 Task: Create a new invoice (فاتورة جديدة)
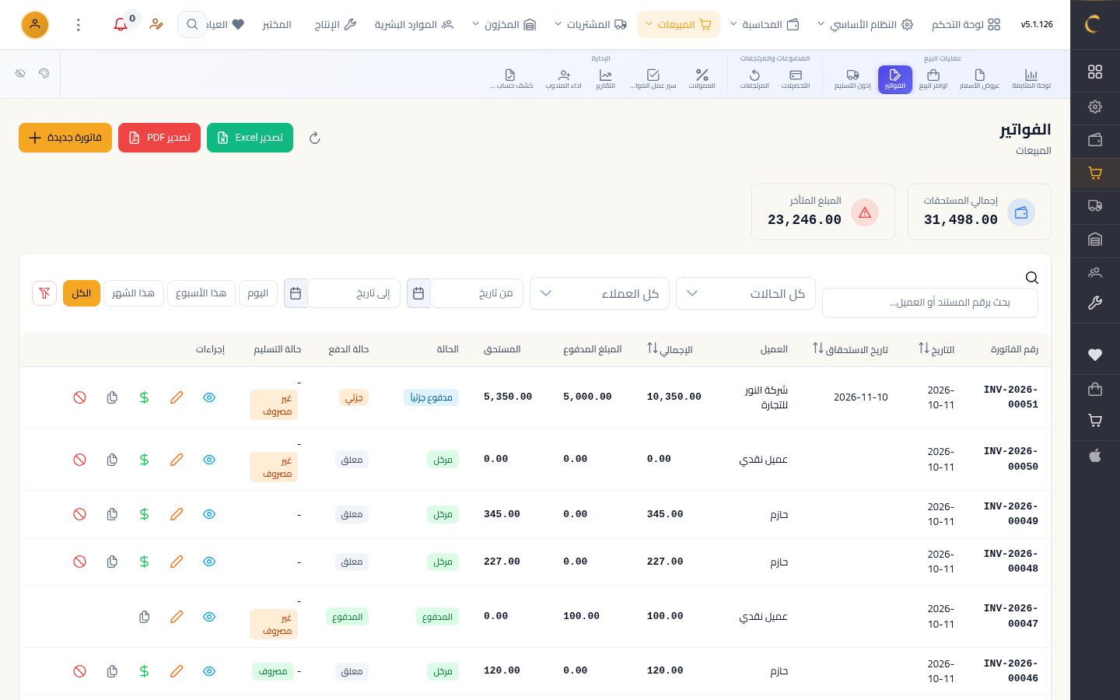65,138
